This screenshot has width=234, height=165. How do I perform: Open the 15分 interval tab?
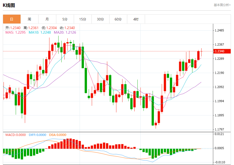coord(83,19)
